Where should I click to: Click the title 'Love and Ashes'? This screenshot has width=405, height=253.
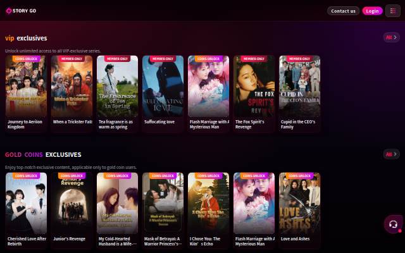pos(296,239)
